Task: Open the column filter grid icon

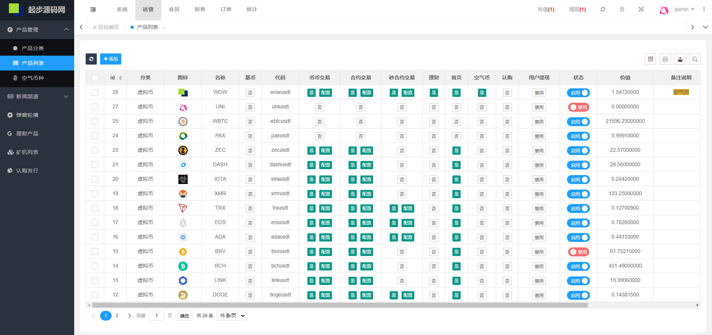Action: pyautogui.click(x=650, y=59)
